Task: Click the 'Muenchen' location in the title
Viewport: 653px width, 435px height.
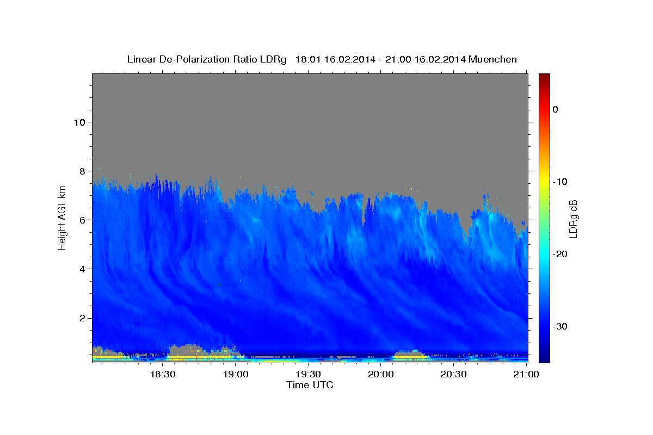Action: tap(493, 59)
